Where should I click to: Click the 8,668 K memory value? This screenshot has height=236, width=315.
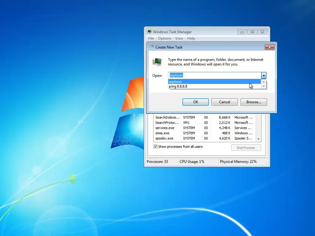tap(224, 117)
